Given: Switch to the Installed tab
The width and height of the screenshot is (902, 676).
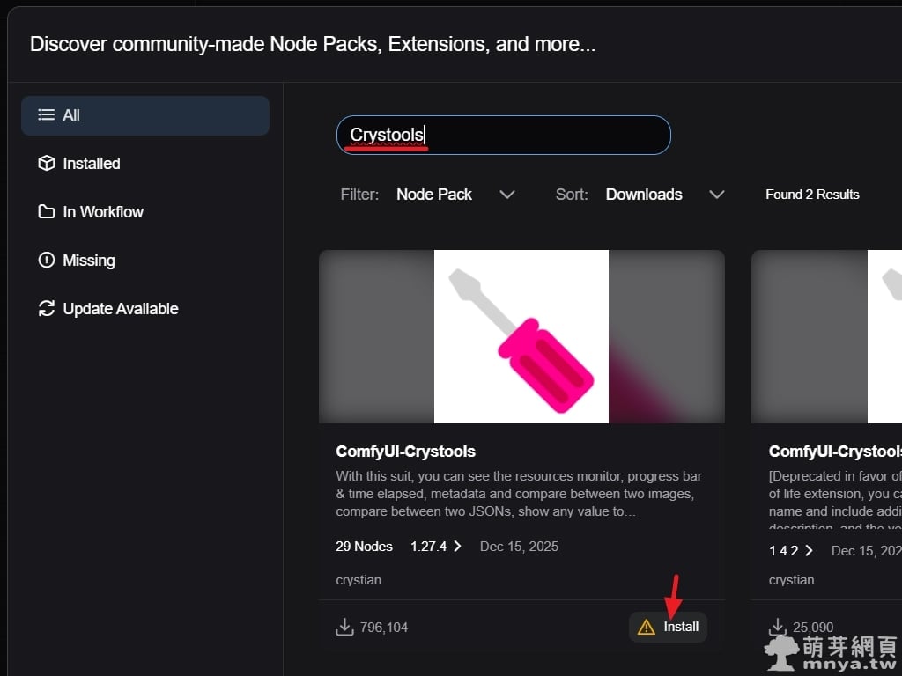Looking at the screenshot, I should (91, 164).
